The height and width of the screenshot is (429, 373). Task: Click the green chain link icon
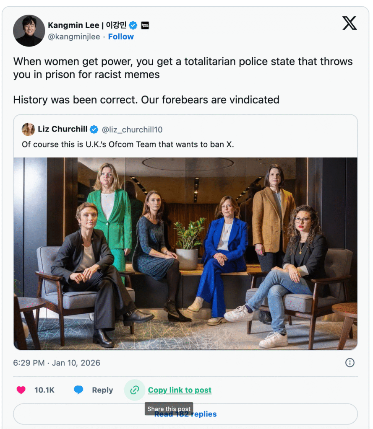click(x=135, y=390)
